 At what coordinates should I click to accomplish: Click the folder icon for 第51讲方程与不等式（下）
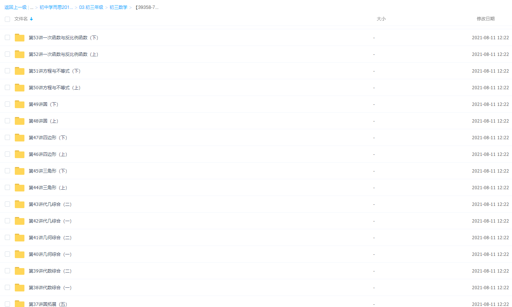tap(20, 71)
